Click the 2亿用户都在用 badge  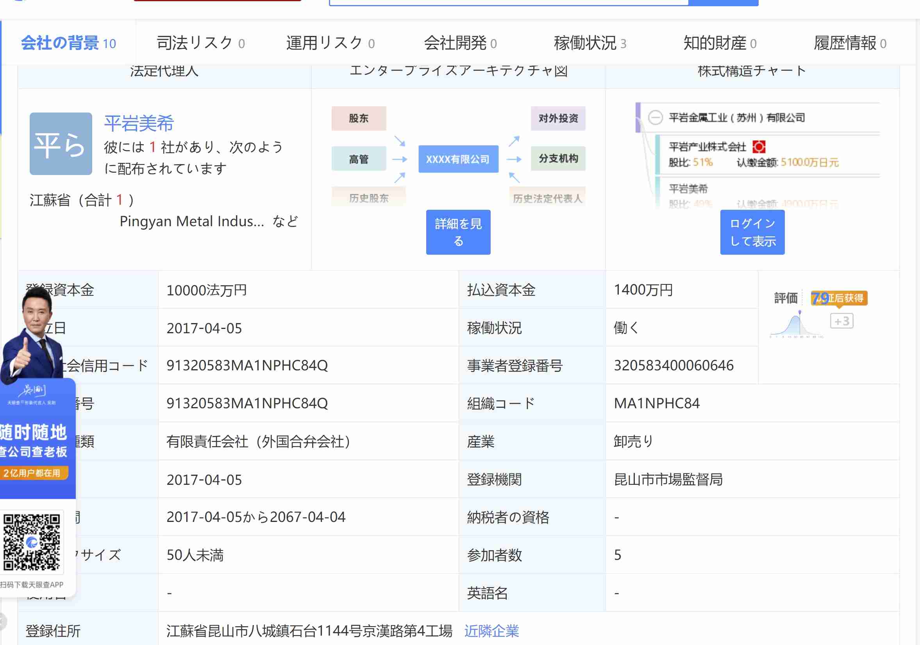pos(34,473)
